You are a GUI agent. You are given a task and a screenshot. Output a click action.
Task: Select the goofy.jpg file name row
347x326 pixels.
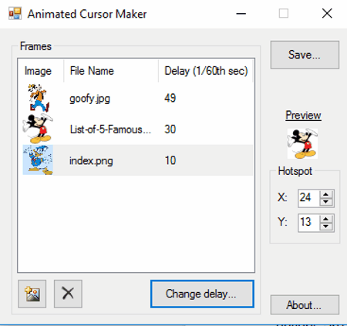138,98
